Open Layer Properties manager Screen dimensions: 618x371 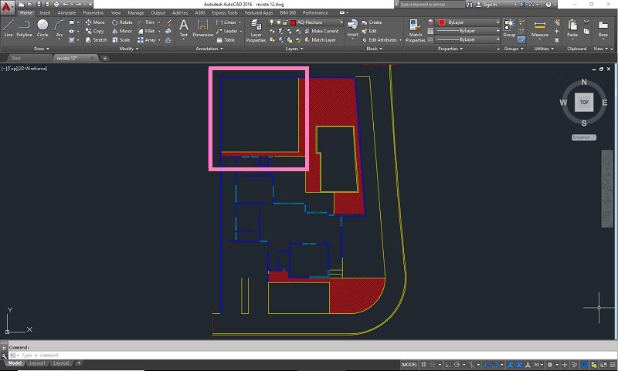click(x=256, y=31)
